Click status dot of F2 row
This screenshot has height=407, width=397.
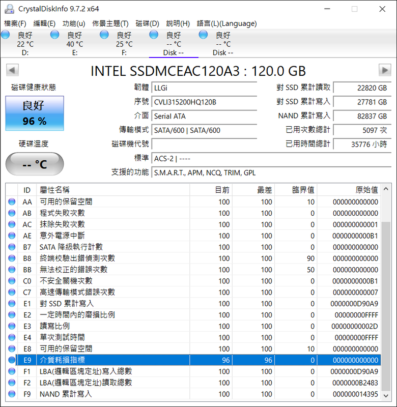tap(12, 383)
